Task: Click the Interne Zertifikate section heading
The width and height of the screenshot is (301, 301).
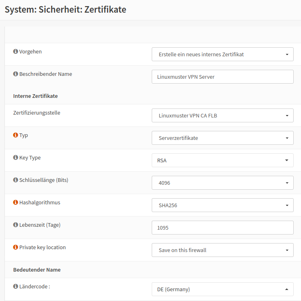Action: [x=35, y=96]
